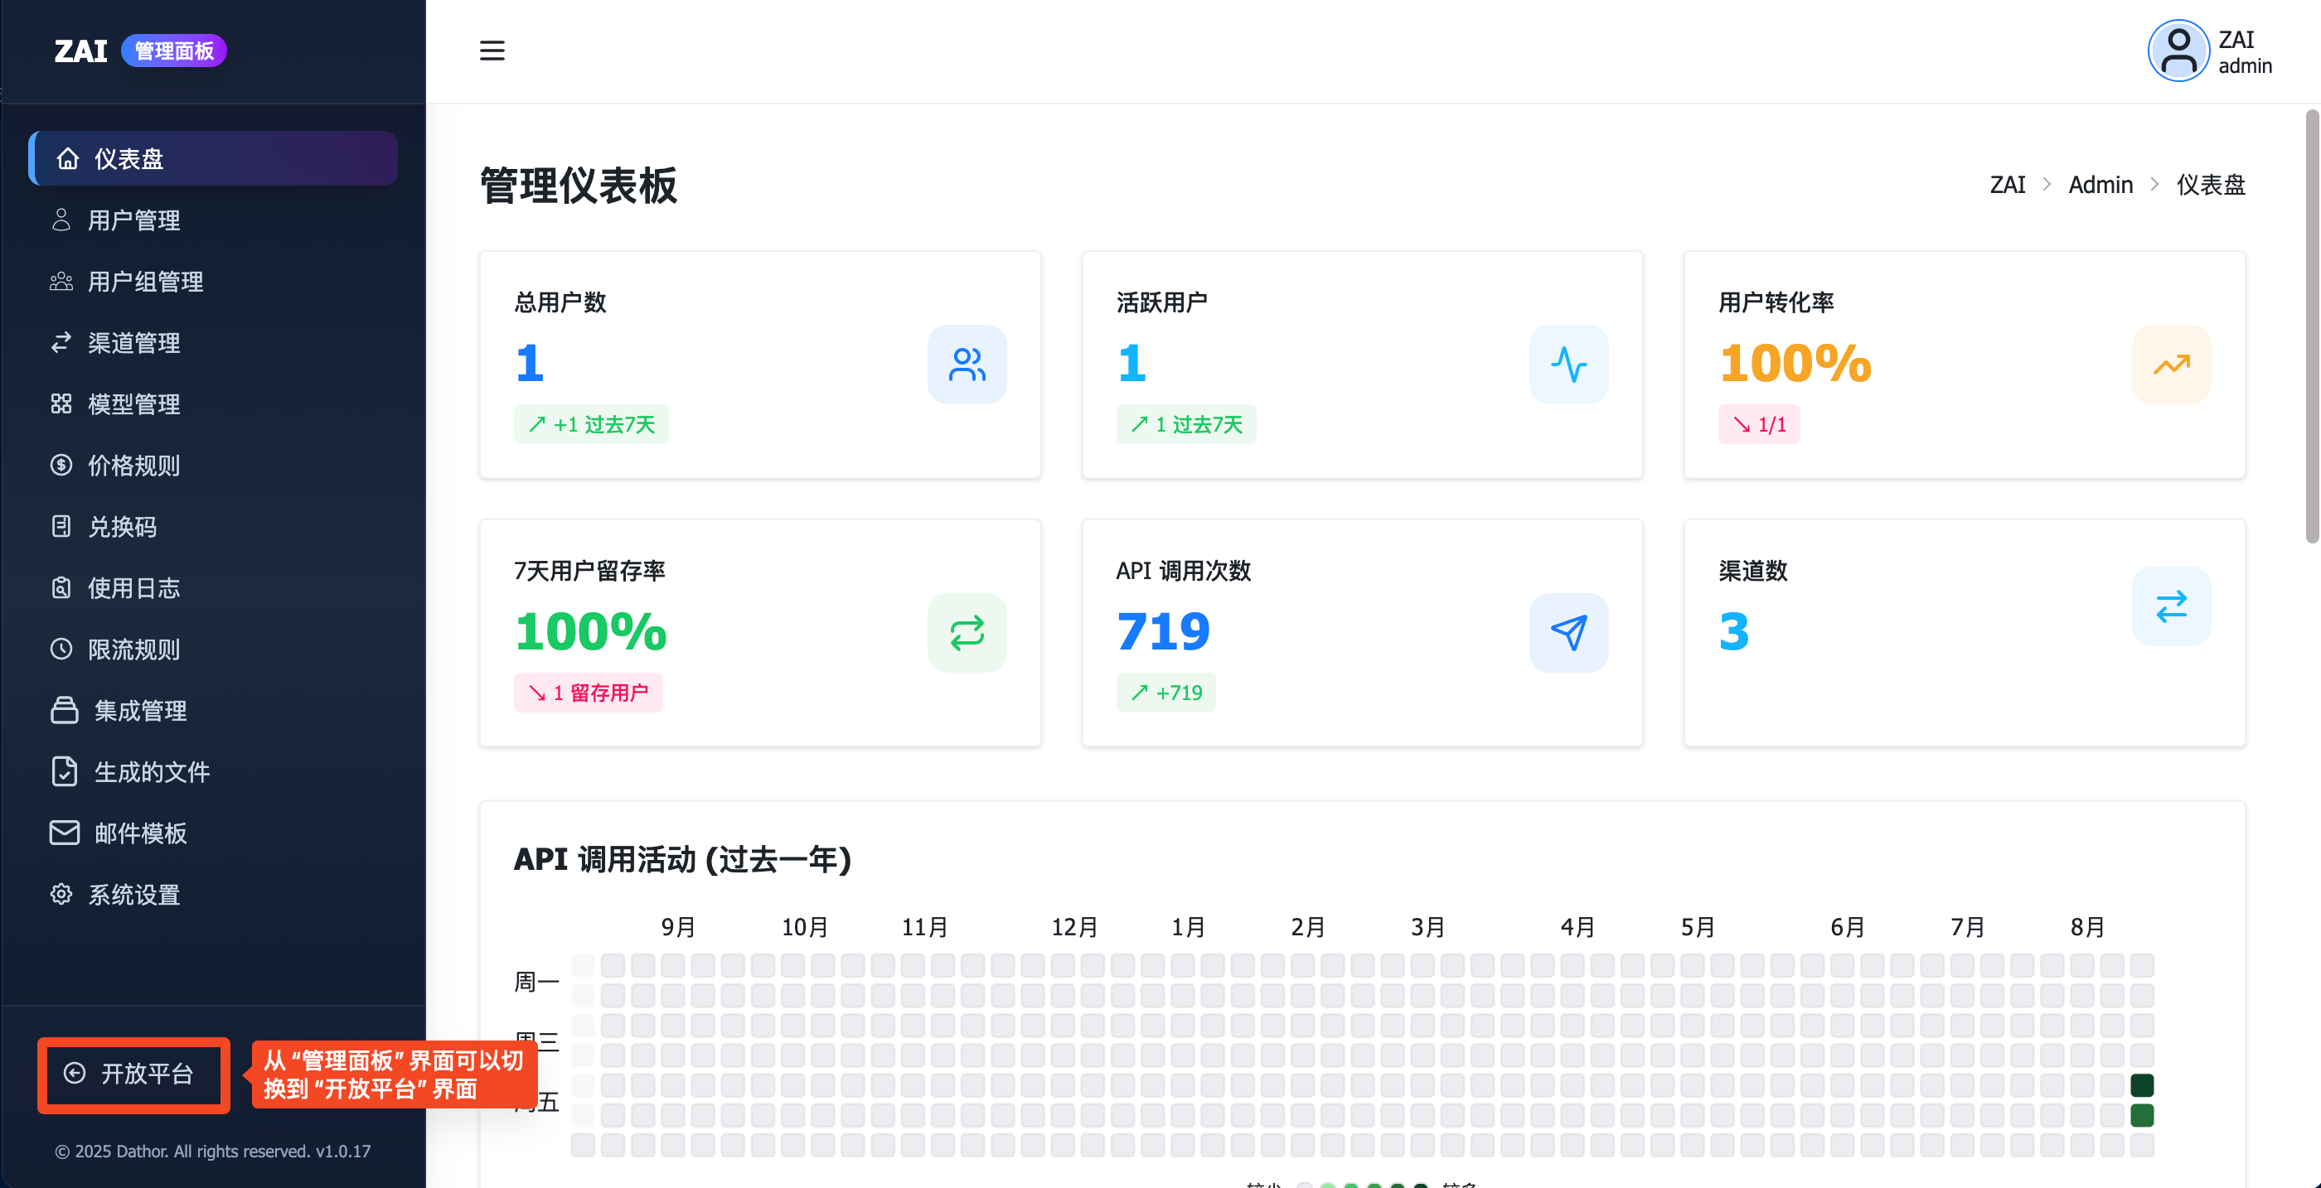Toggle the hamburger sidebar menu
The height and width of the screenshot is (1188, 2321).
(492, 51)
